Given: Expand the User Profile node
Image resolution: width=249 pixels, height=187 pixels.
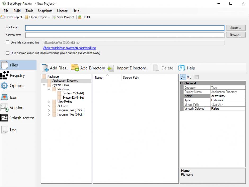Looking at the screenshot, I should 49,102.
